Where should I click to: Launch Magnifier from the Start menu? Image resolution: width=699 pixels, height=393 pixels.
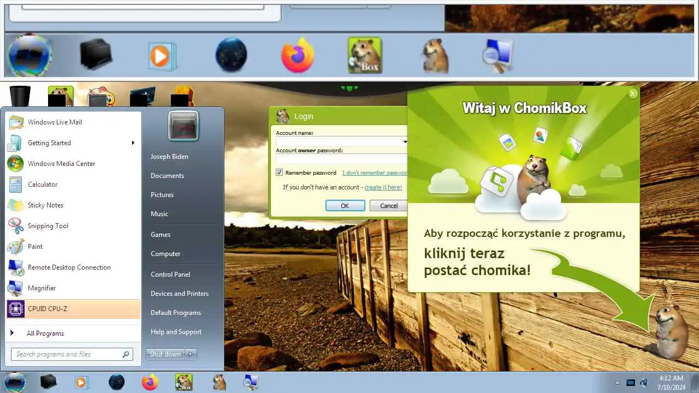(73, 288)
